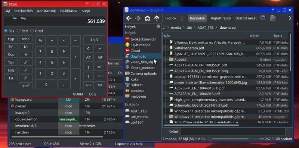Click the media breadcrumb segment
Viewport: 299px width, 148px height.
point(176,28)
